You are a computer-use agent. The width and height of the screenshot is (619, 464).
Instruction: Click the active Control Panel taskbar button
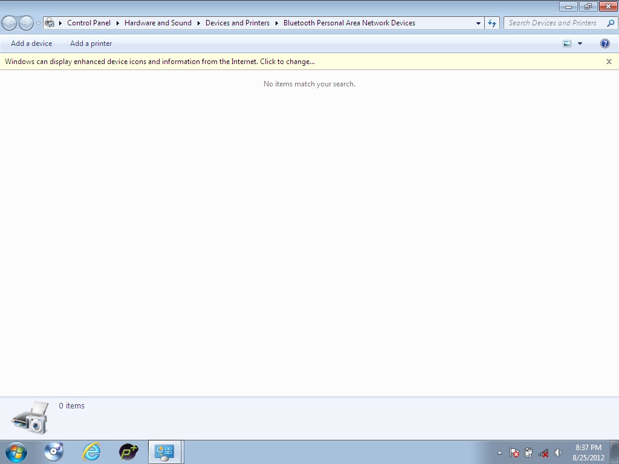tap(164, 452)
